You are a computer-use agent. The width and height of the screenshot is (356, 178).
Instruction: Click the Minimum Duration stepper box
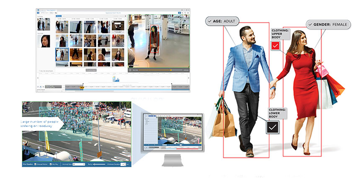(x=123, y=164)
